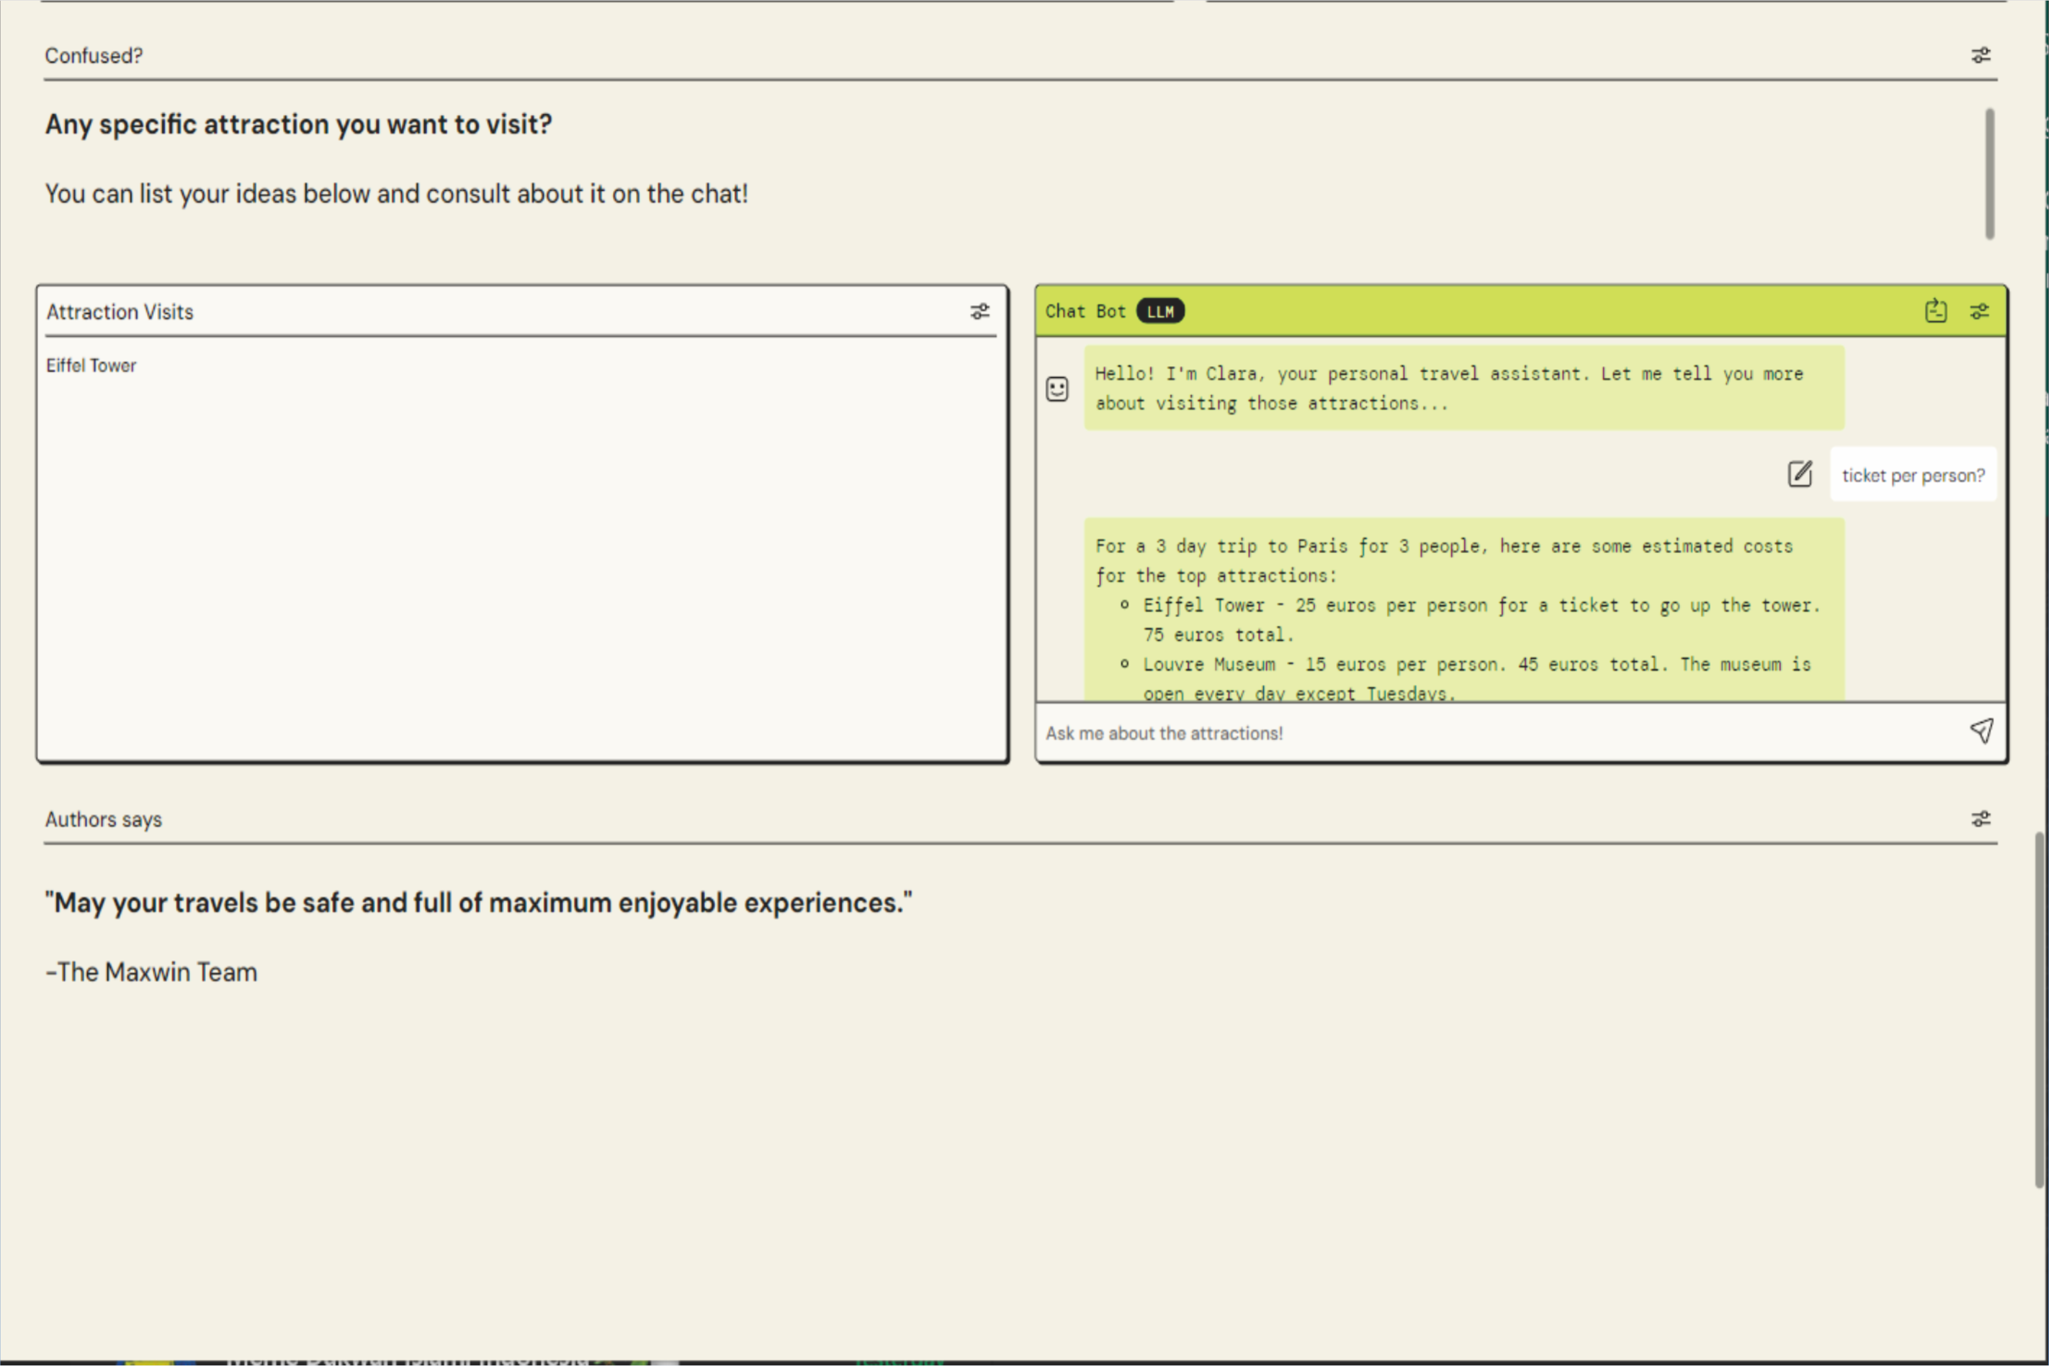
Task: Edit the 'ticket per person?' message
Action: coord(1800,474)
